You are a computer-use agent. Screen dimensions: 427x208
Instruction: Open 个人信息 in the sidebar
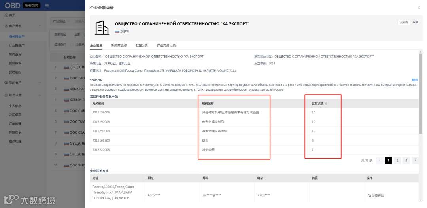pyautogui.click(x=15, y=106)
